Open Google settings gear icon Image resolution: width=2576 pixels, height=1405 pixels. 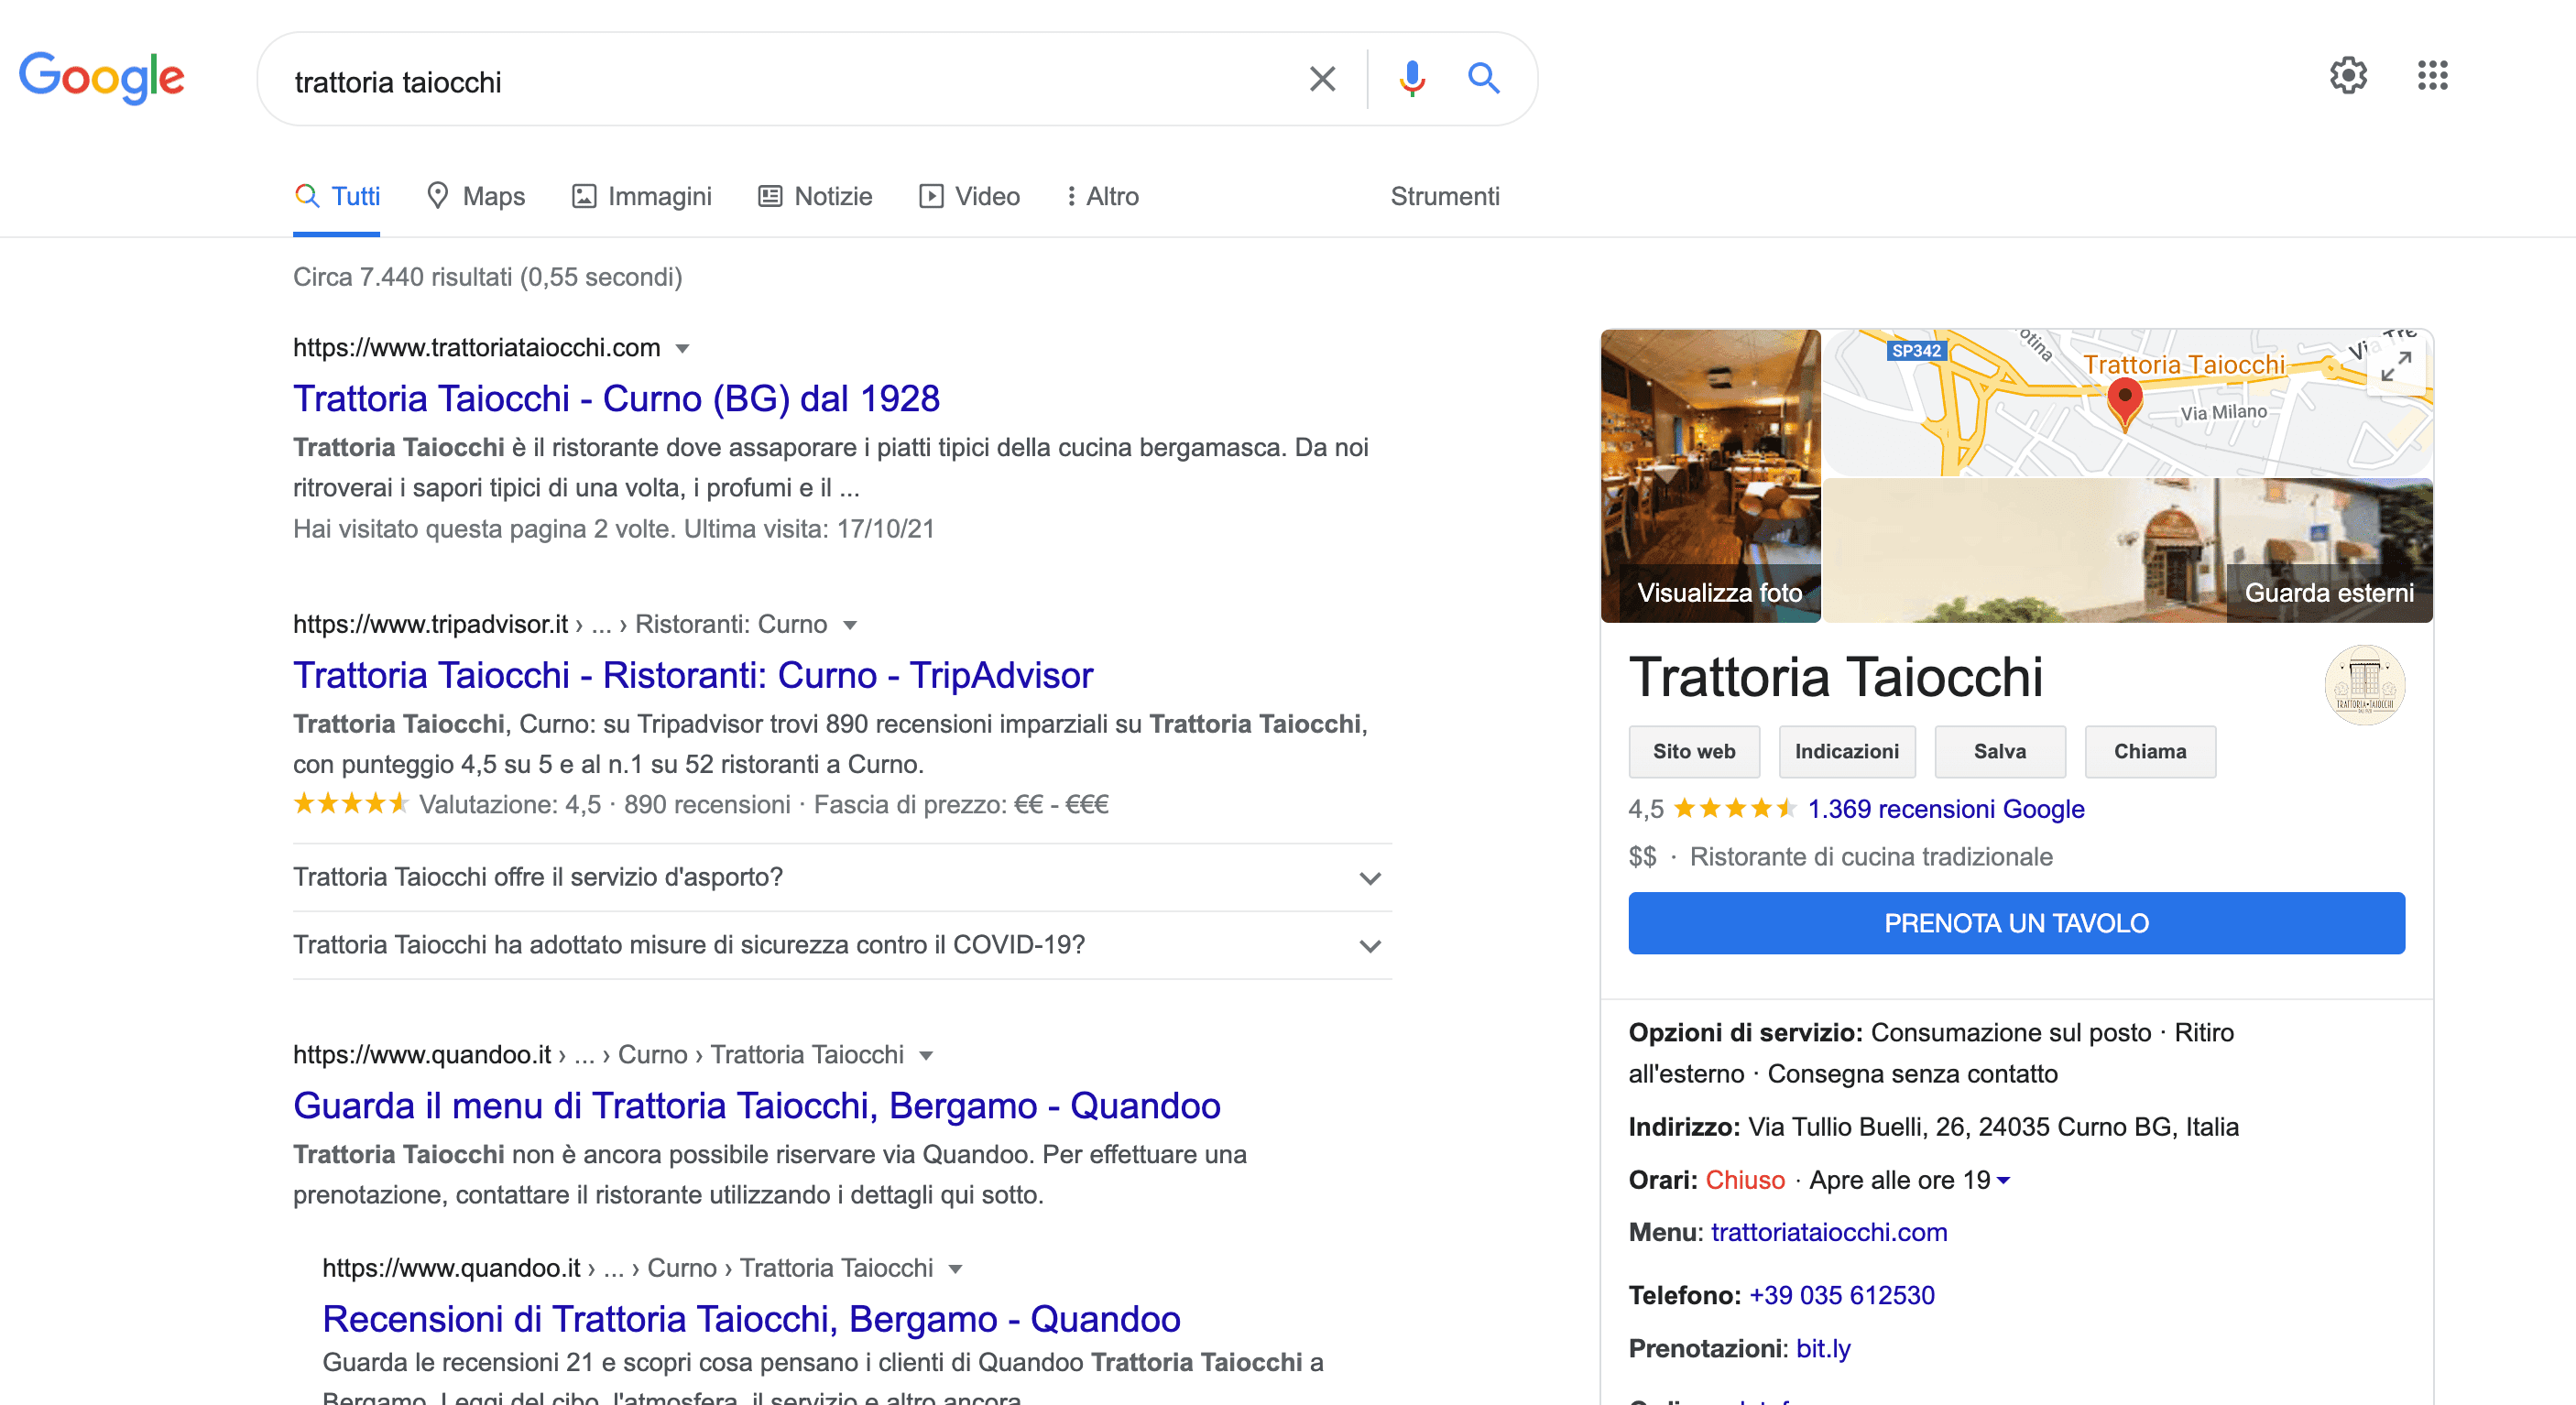tap(2348, 76)
